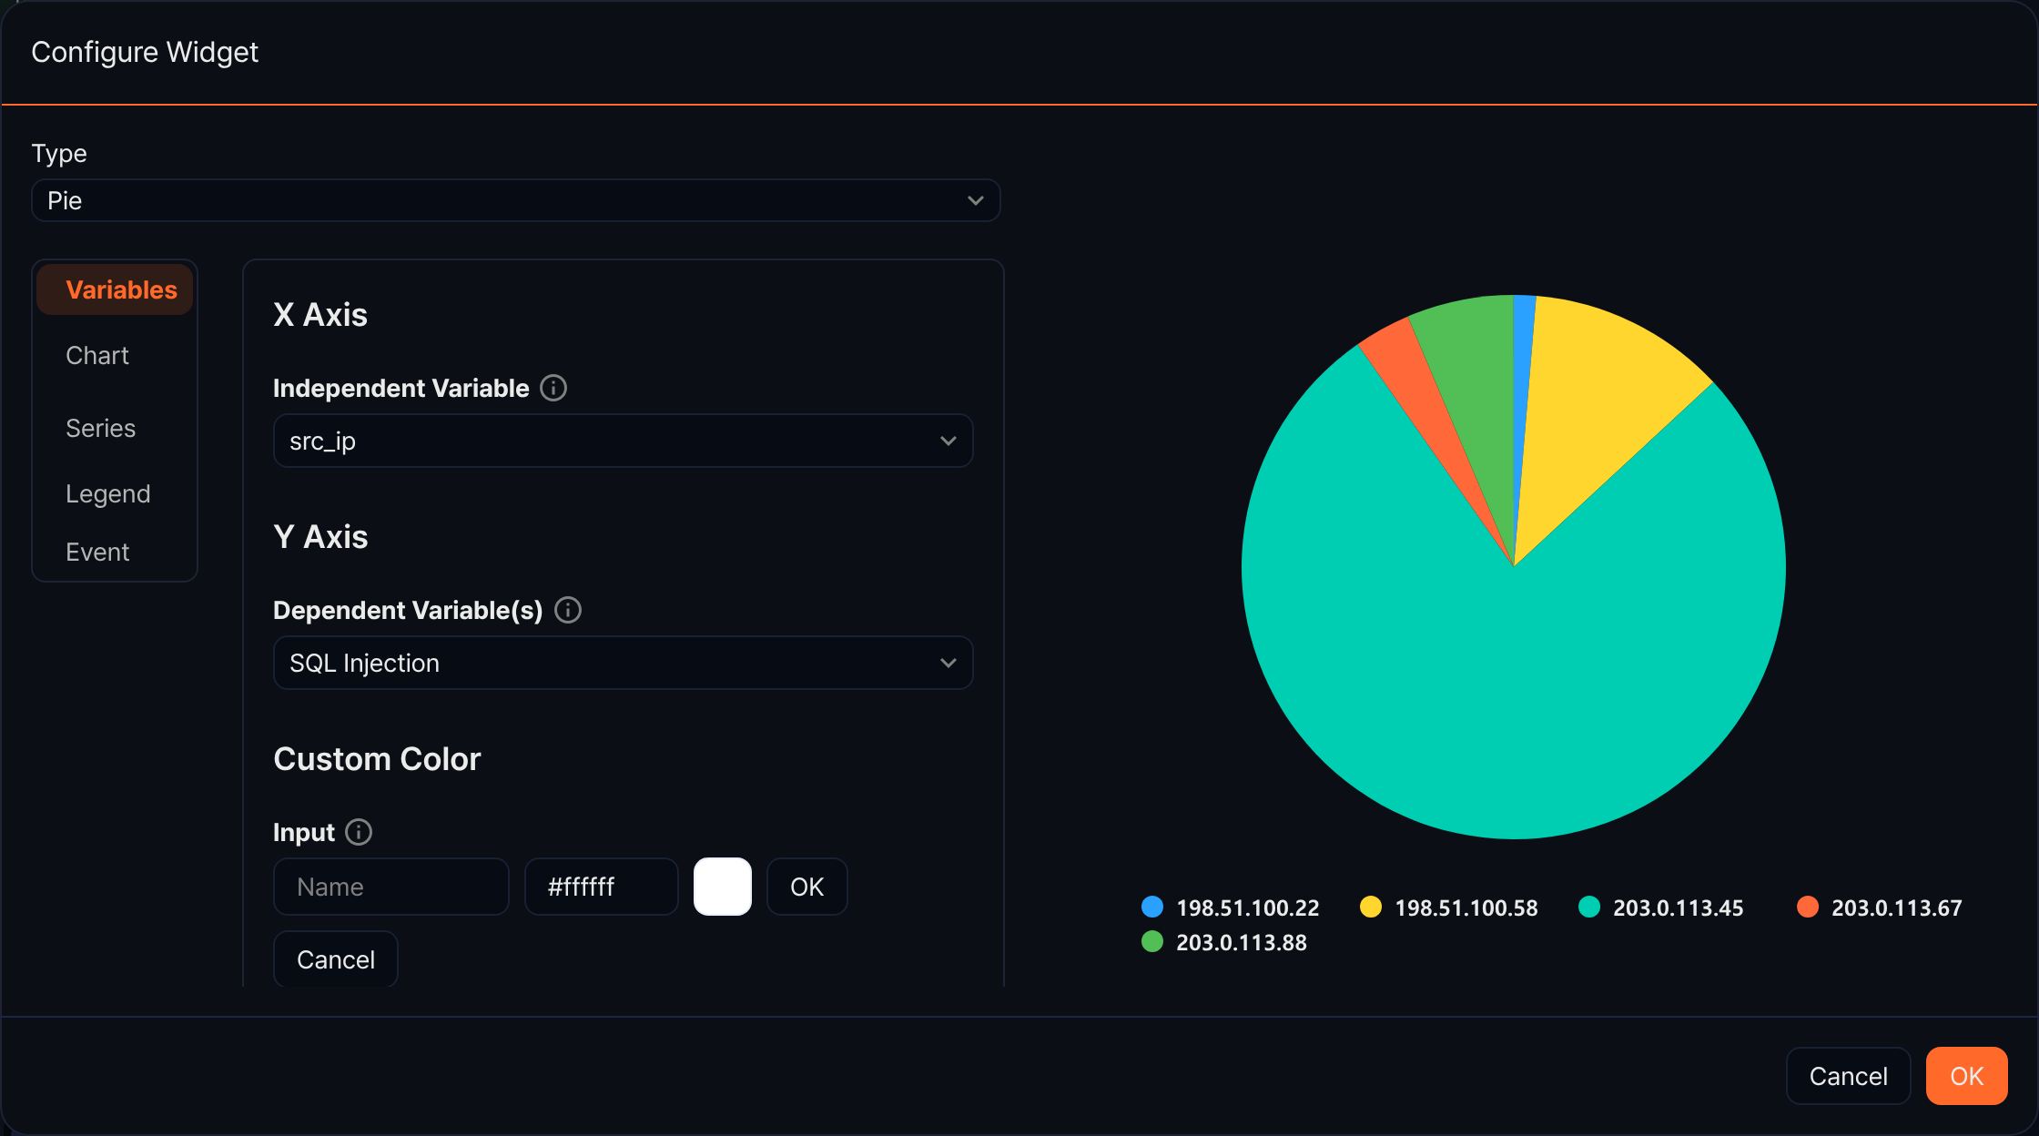
Task: Click the 203.0.113.45 legend label
Action: pyautogui.click(x=1678, y=908)
